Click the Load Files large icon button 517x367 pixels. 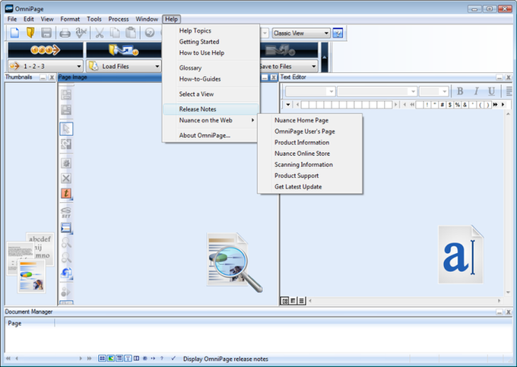click(x=124, y=50)
